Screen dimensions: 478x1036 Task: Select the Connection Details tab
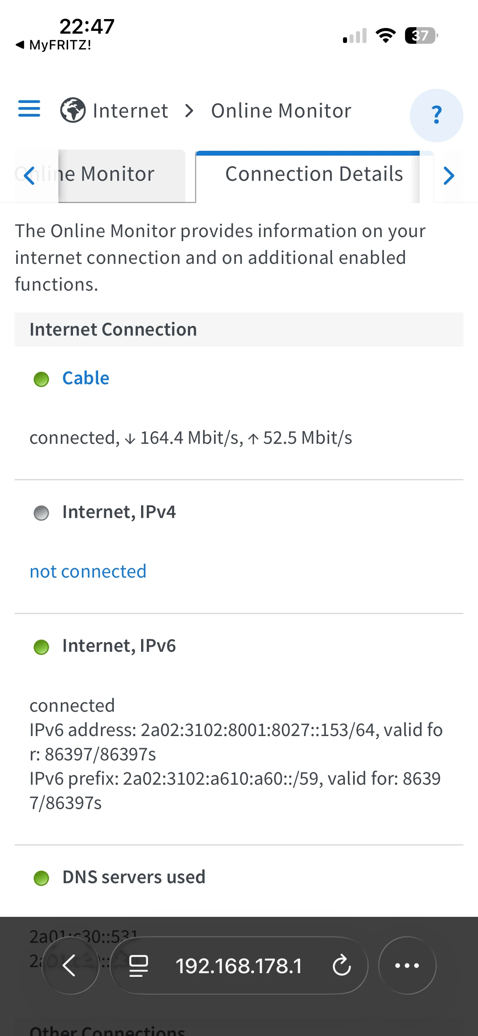coord(314,175)
